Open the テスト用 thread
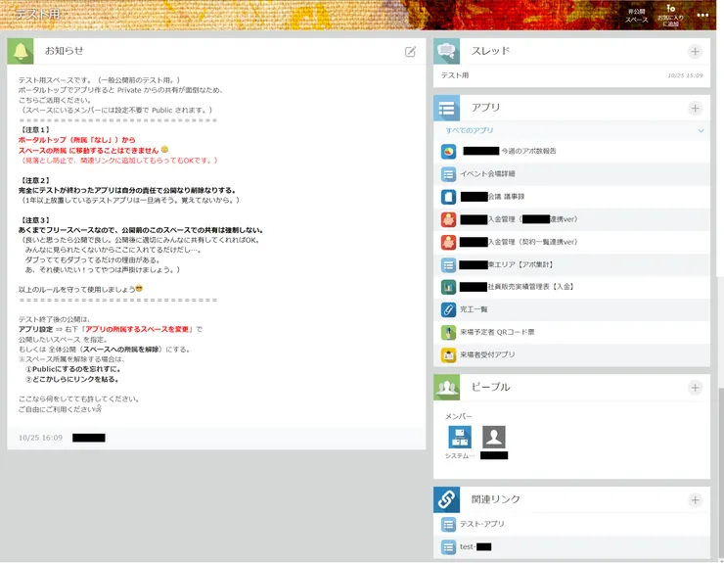Screen dimensions: 724x563 coord(455,74)
